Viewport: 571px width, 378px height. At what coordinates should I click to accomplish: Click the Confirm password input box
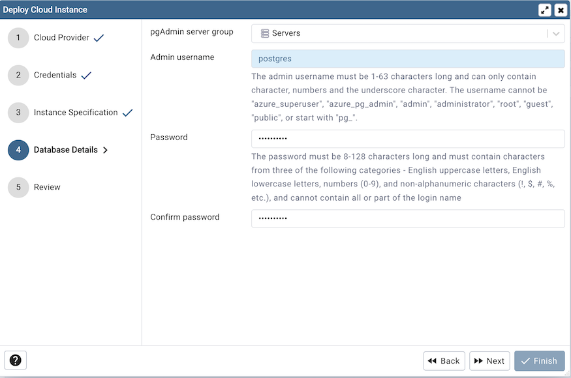(408, 218)
